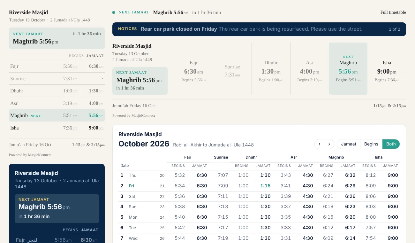Click Asr row in left sidebar list
415x243 pixels.
(x=57, y=103)
